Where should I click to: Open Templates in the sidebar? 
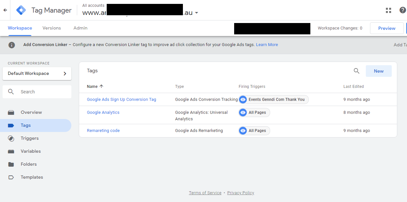click(32, 177)
